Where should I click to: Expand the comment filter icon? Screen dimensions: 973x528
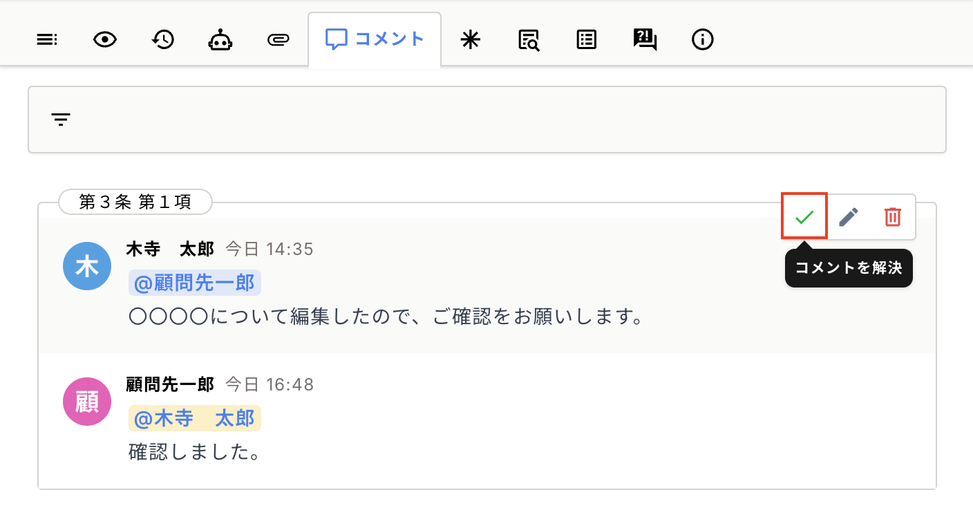click(x=61, y=120)
